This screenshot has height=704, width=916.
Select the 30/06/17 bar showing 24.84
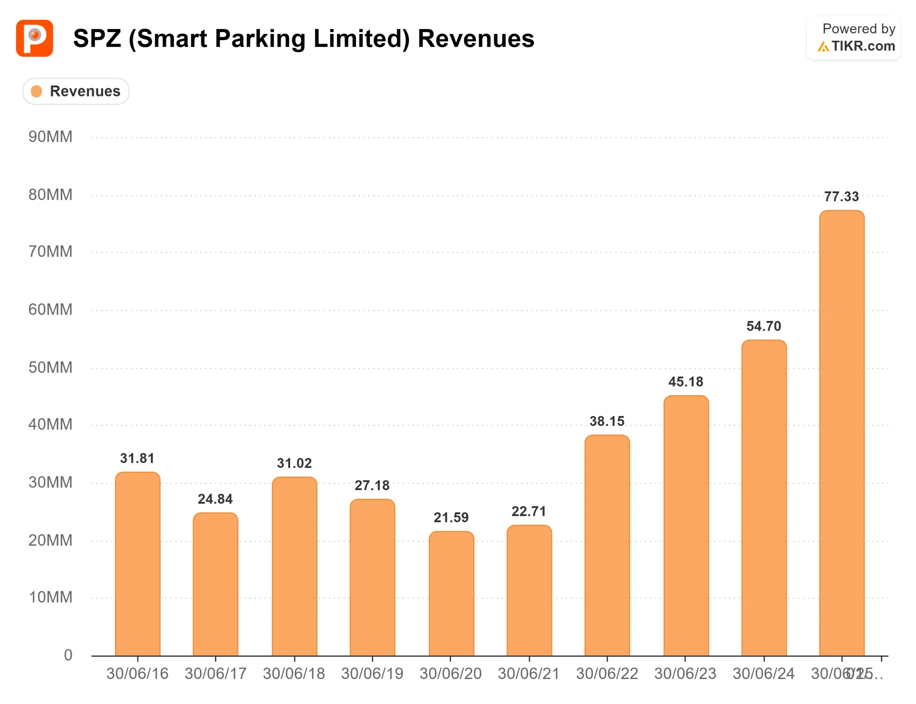215,584
